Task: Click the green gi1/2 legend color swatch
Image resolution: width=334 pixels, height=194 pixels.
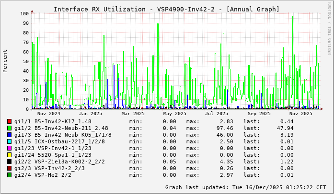Action: [10, 128]
